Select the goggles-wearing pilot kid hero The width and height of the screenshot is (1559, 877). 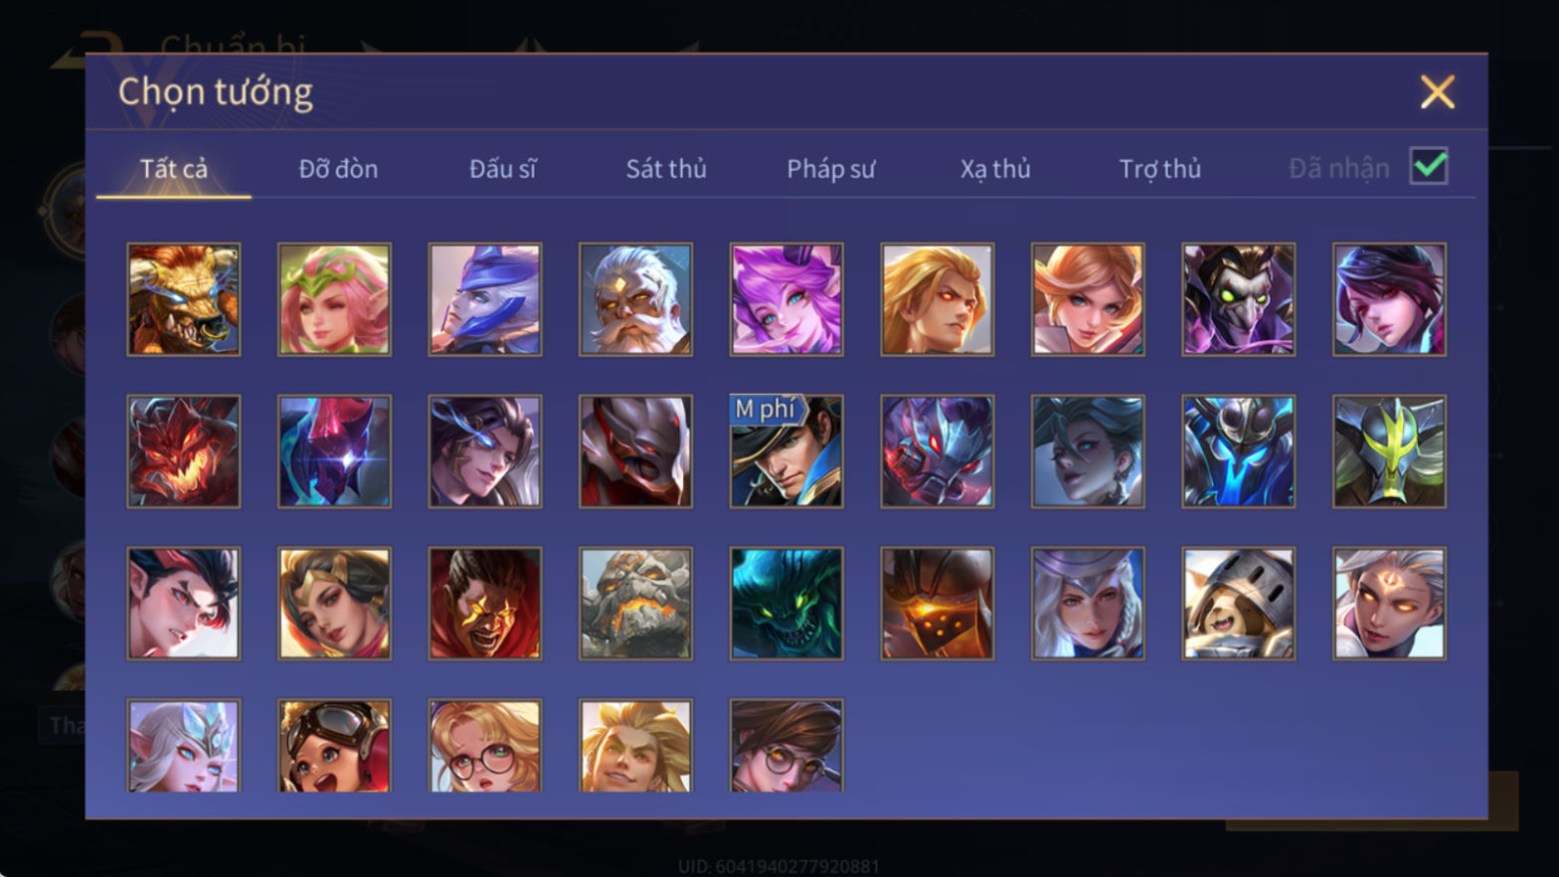[x=334, y=746]
